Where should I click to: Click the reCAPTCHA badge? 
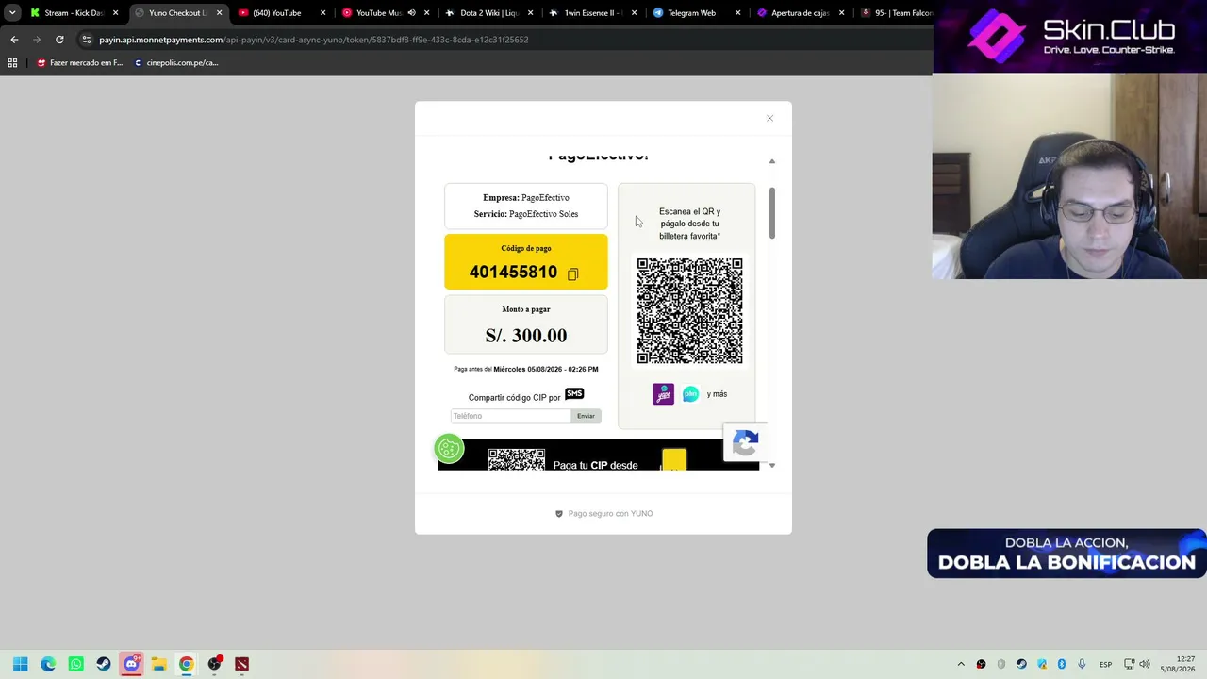745,442
